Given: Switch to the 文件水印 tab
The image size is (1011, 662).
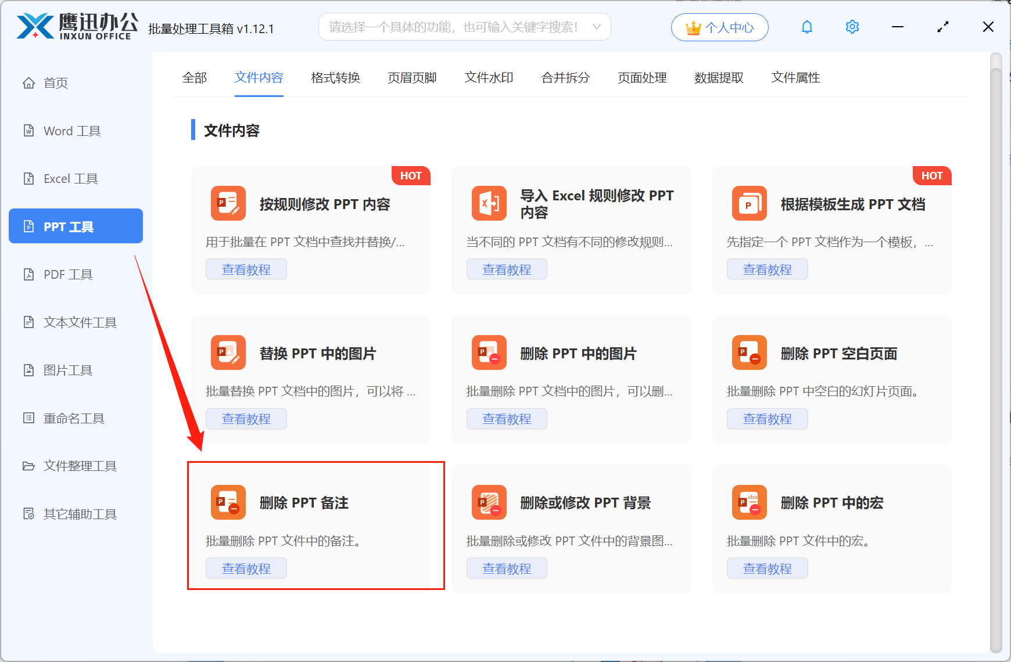Looking at the screenshot, I should (488, 78).
